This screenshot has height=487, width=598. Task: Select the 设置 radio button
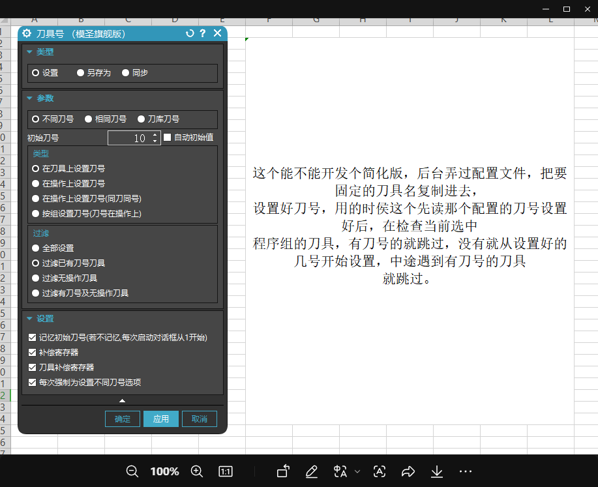point(35,73)
